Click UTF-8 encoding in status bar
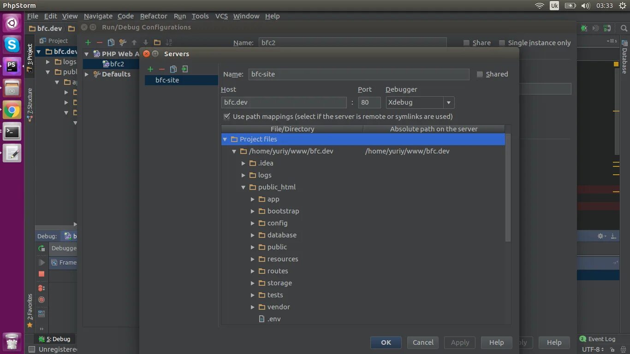This screenshot has width=630, height=354. pyautogui.click(x=593, y=349)
